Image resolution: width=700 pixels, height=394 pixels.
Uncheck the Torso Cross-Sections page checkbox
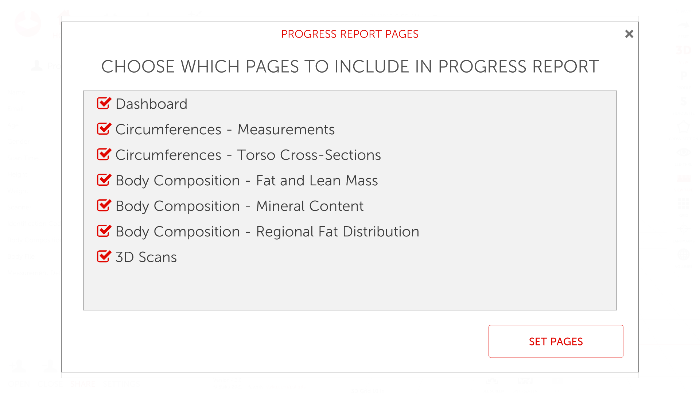[x=104, y=155]
